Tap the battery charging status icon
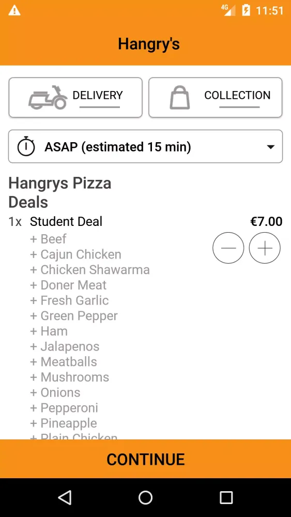This screenshot has height=517, width=291. (x=246, y=10)
